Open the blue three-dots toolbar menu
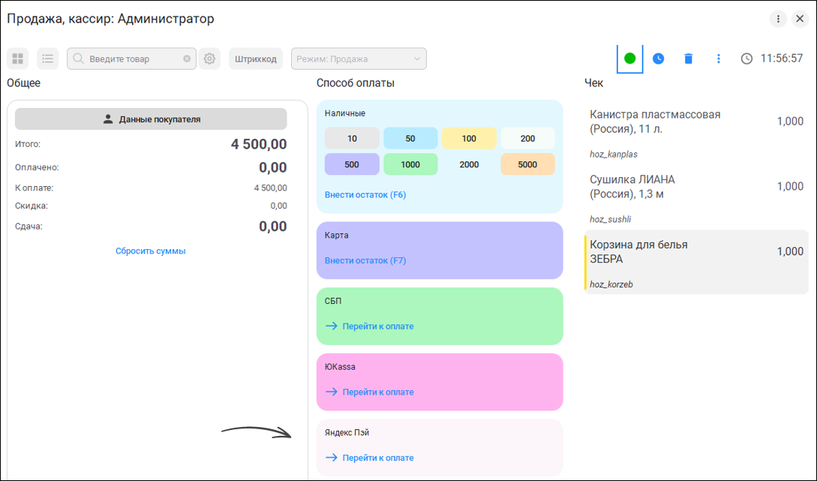This screenshot has height=481, width=817. [719, 59]
